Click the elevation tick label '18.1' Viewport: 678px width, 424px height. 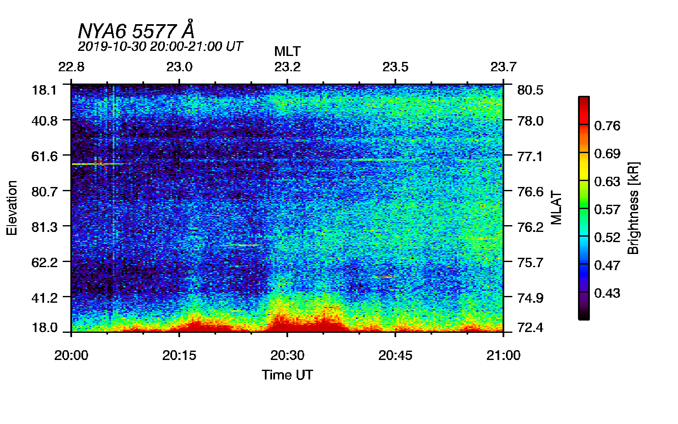(x=44, y=90)
